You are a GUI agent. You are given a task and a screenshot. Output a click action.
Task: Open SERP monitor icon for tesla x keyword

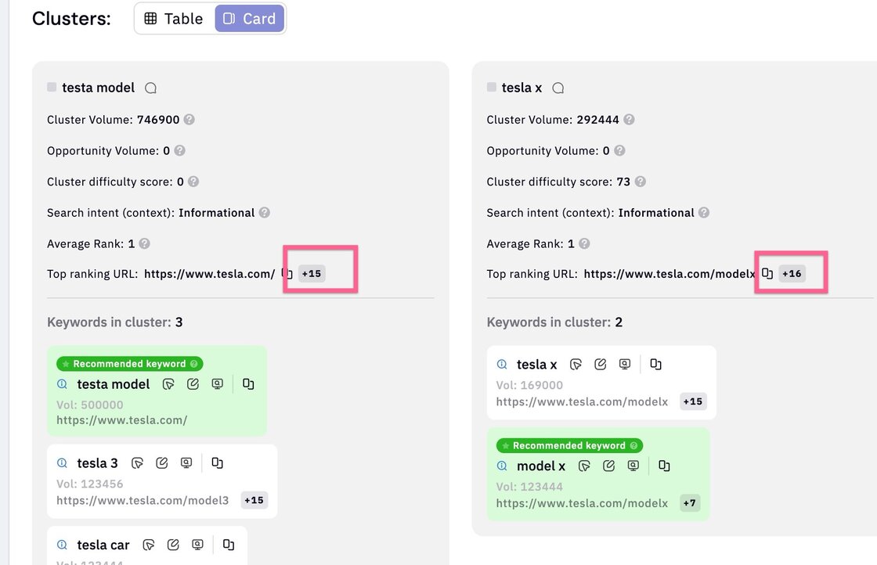tap(625, 365)
